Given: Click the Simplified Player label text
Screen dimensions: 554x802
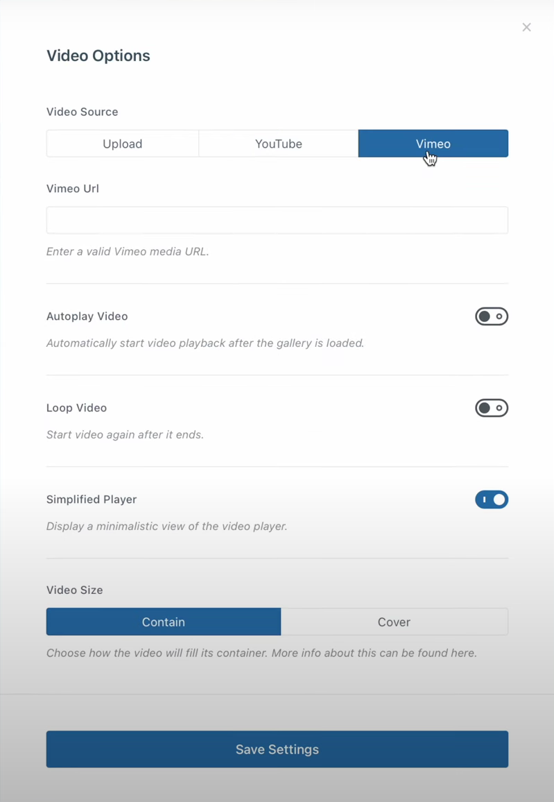Looking at the screenshot, I should coord(92,500).
